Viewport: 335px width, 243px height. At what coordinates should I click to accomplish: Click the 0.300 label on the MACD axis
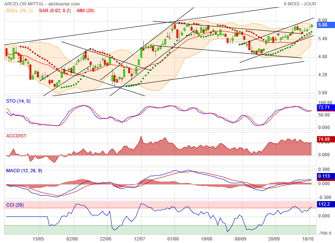(324, 169)
